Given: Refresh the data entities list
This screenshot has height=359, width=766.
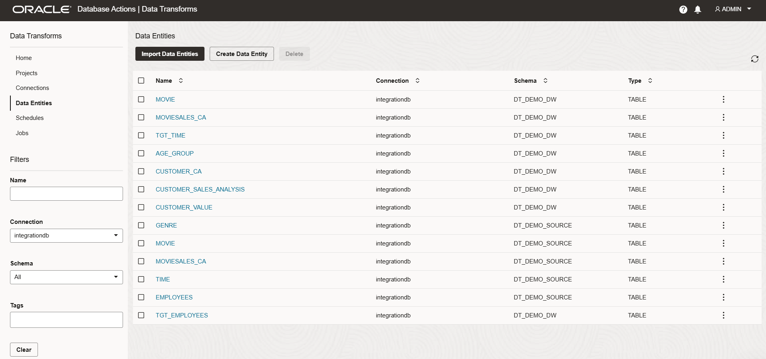Looking at the screenshot, I should click(x=754, y=59).
